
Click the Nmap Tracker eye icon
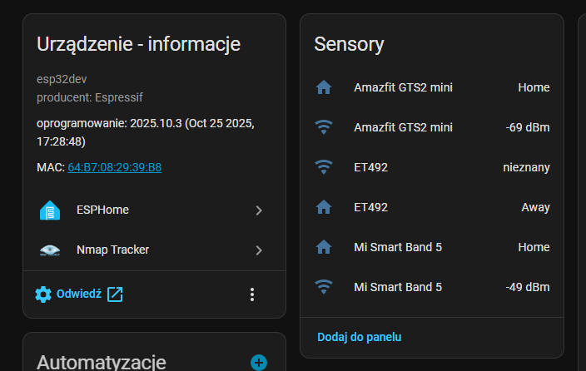point(50,250)
